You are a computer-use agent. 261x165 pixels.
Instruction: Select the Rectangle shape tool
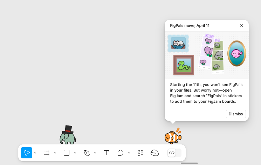[67, 153]
